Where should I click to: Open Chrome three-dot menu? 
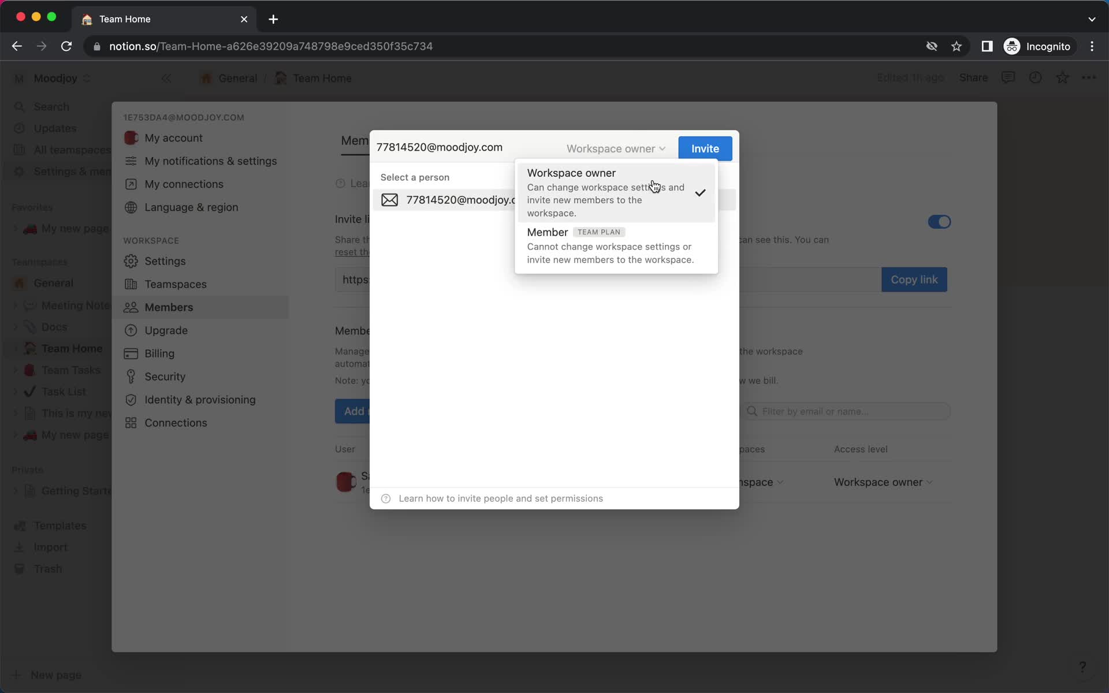(1092, 46)
